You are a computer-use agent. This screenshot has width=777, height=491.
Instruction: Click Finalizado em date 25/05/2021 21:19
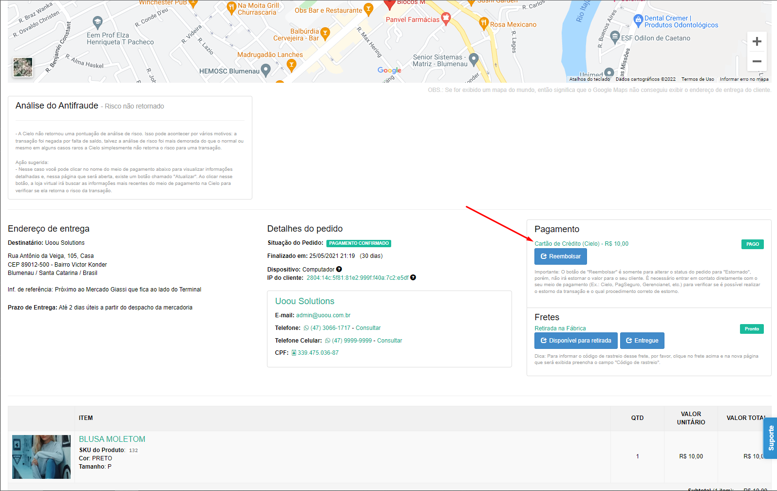coord(332,256)
